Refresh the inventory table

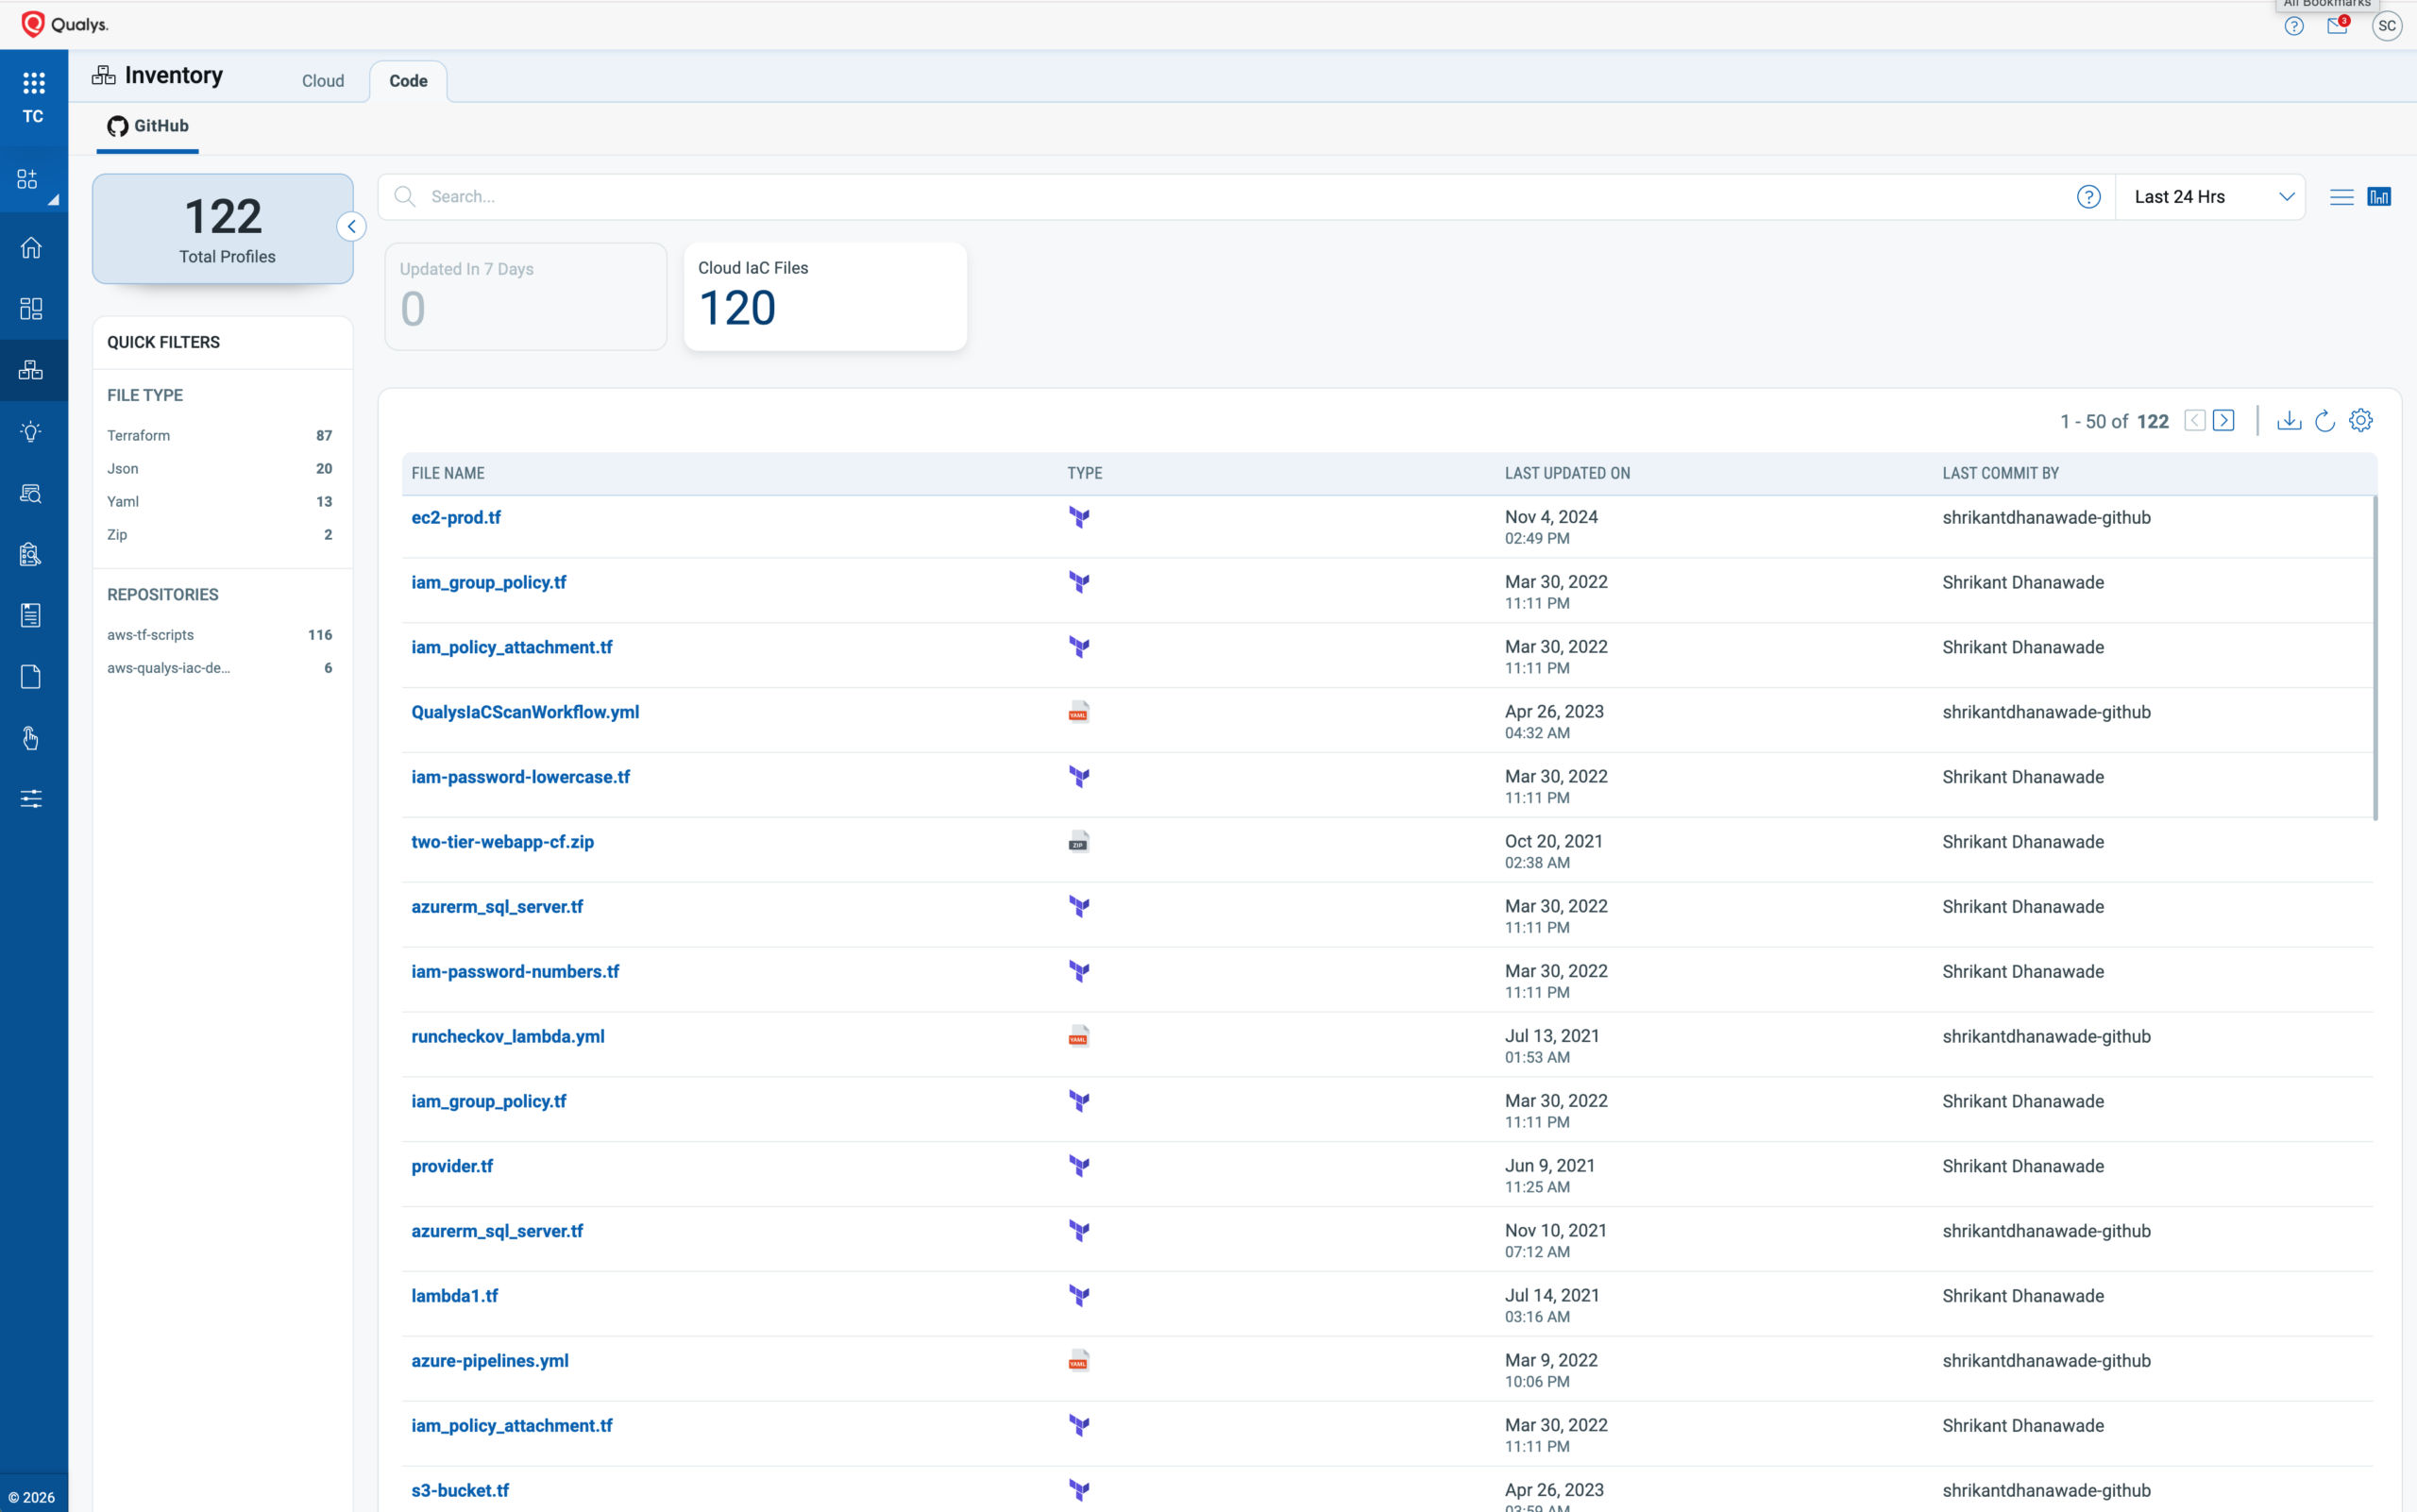2324,421
